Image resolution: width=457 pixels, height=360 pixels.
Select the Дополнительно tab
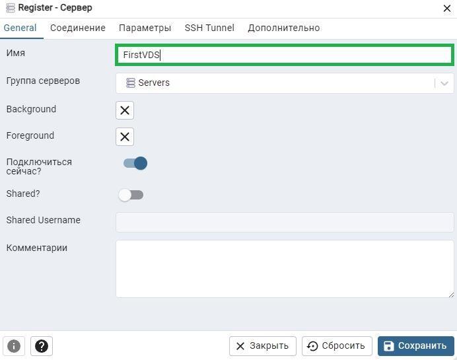click(284, 28)
